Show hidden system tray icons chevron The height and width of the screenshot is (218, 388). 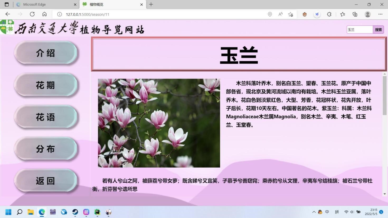(314, 212)
